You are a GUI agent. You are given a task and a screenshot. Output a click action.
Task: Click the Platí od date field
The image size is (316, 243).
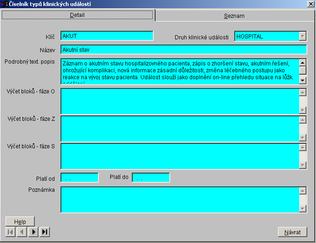tap(80, 178)
